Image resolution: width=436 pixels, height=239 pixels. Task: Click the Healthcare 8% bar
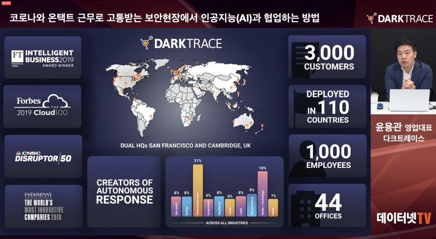pyautogui.click(x=219, y=206)
